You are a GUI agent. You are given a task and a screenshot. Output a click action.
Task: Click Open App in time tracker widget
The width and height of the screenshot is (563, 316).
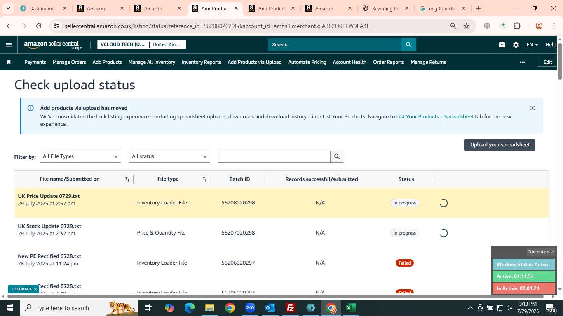[x=541, y=252]
